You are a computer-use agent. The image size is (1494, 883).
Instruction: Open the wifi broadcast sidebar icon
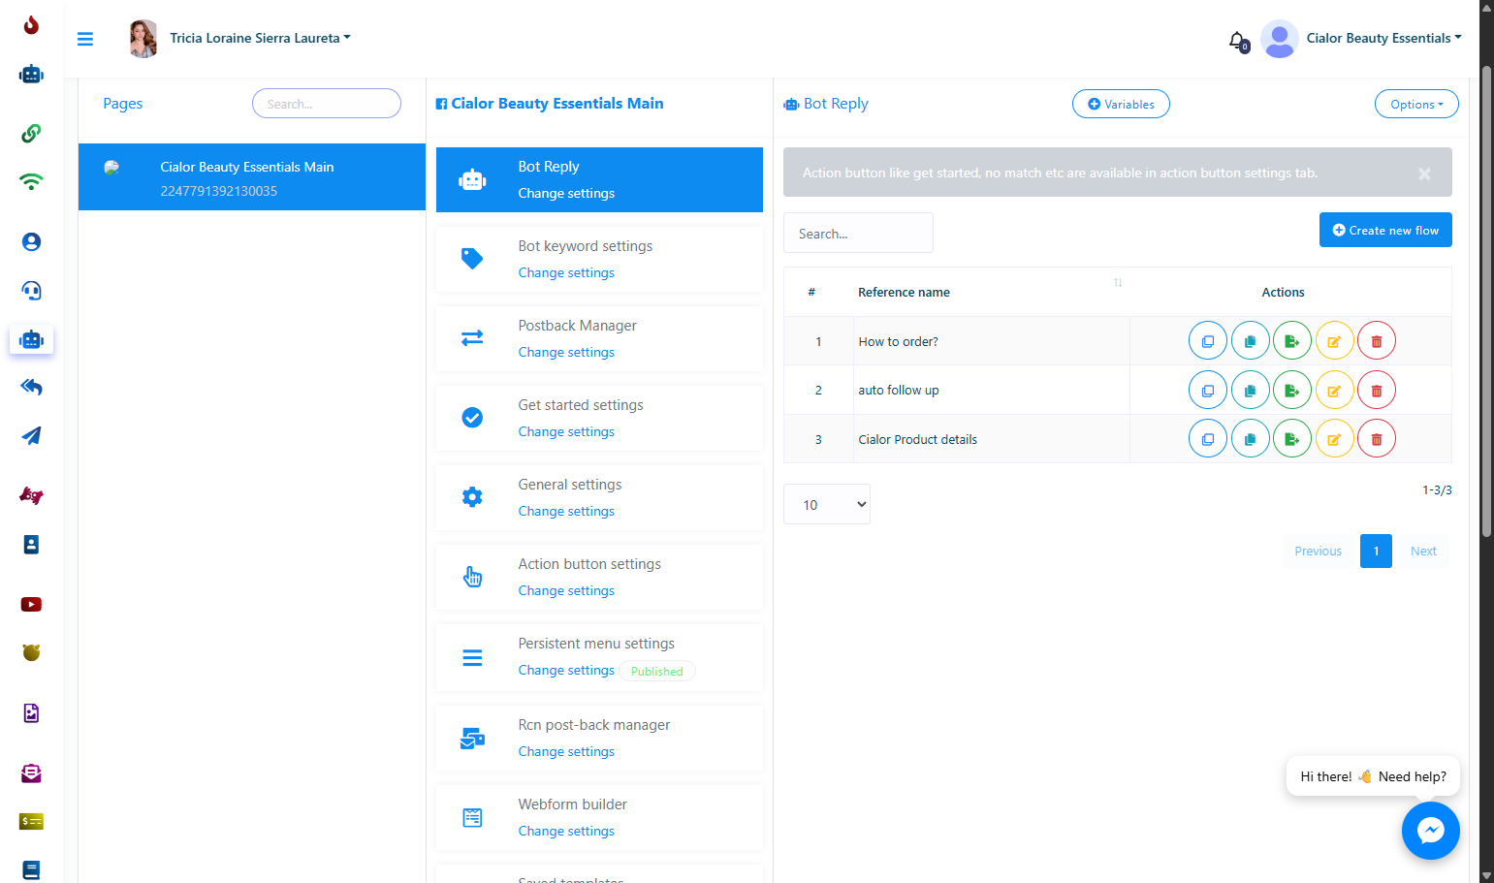(x=31, y=181)
